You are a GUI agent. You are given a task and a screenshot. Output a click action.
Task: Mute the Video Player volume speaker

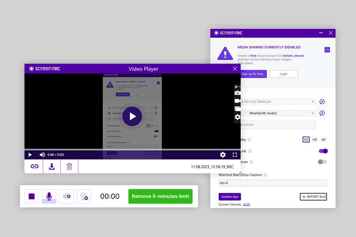[42, 155]
